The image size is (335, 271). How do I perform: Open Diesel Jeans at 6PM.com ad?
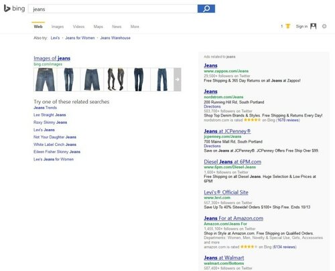pos(232,162)
